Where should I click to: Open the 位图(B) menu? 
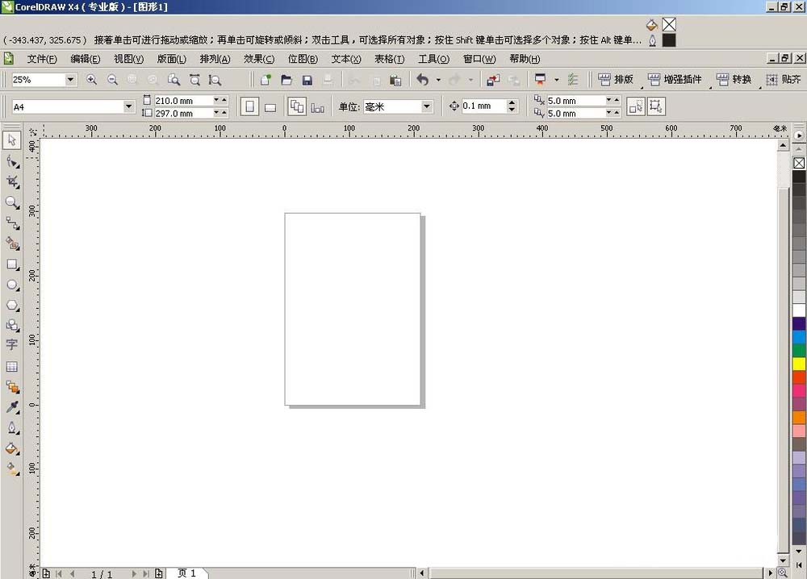coord(303,59)
